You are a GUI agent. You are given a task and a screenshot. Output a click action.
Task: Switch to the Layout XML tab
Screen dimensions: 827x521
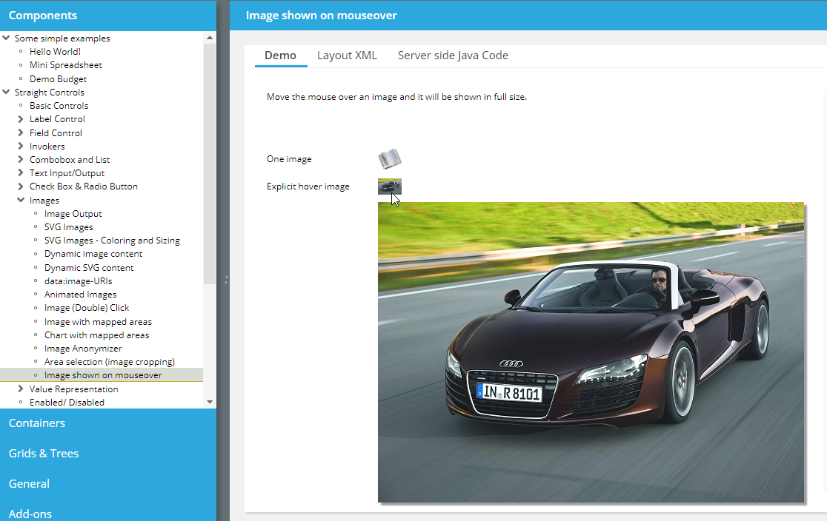pyautogui.click(x=347, y=56)
